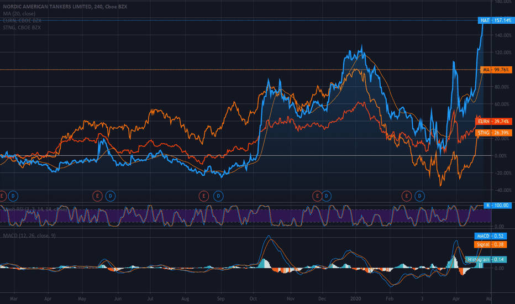515x304 pixels.
Task: Open the EURN, CBOE BZX comparison legend
Action: click(22, 20)
